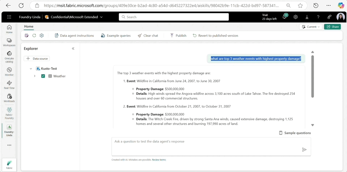
Task: Open Data agent instructions
Action: (x=74, y=35)
